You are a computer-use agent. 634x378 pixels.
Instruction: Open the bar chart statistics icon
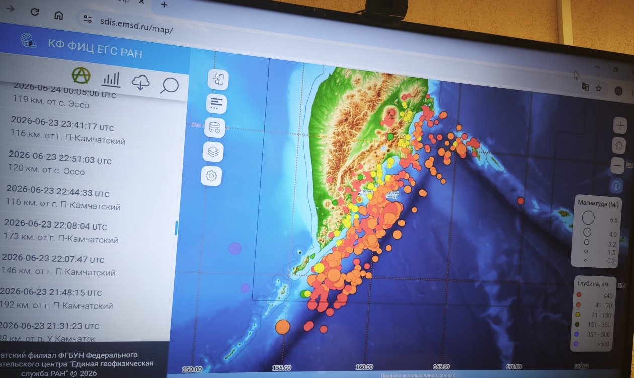pos(111,79)
